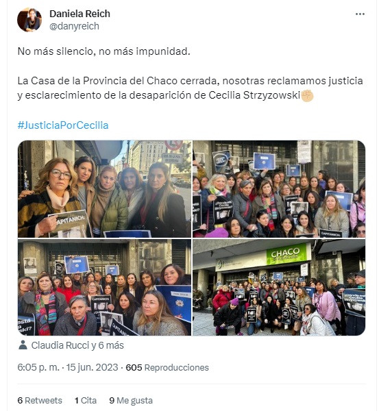Open the @danyreich handle link
This screenshot has width=379, height=411.
click(74, 26)
